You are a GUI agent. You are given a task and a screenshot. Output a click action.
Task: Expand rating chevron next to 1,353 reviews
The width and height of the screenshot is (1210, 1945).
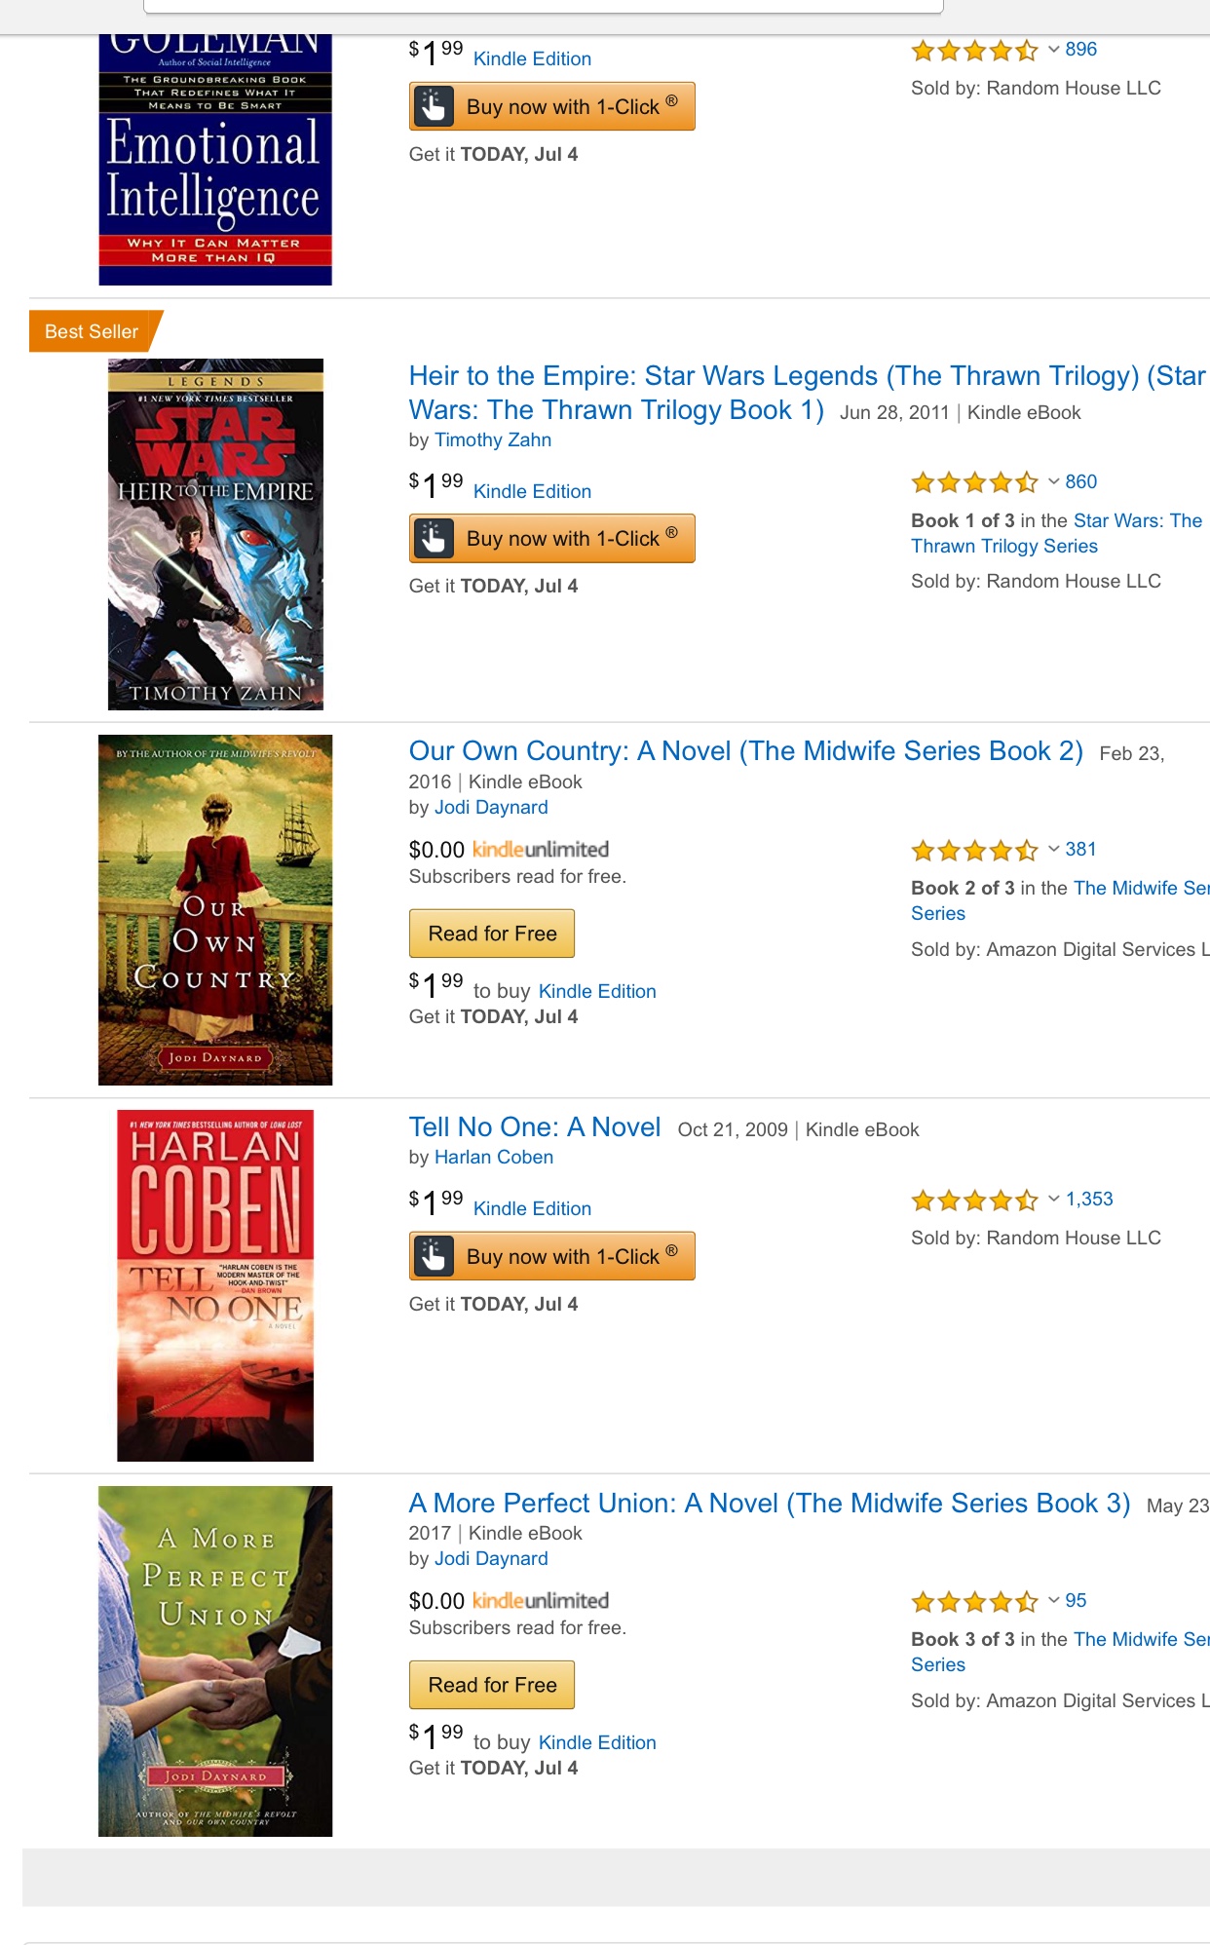pyautogui.click(x=1053, y=1200)
